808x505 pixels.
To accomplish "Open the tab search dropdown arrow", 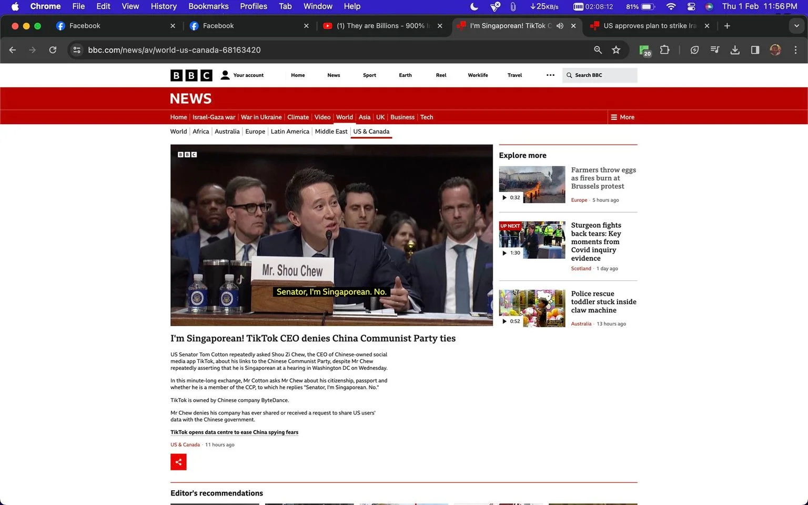I will coord(796,26).
